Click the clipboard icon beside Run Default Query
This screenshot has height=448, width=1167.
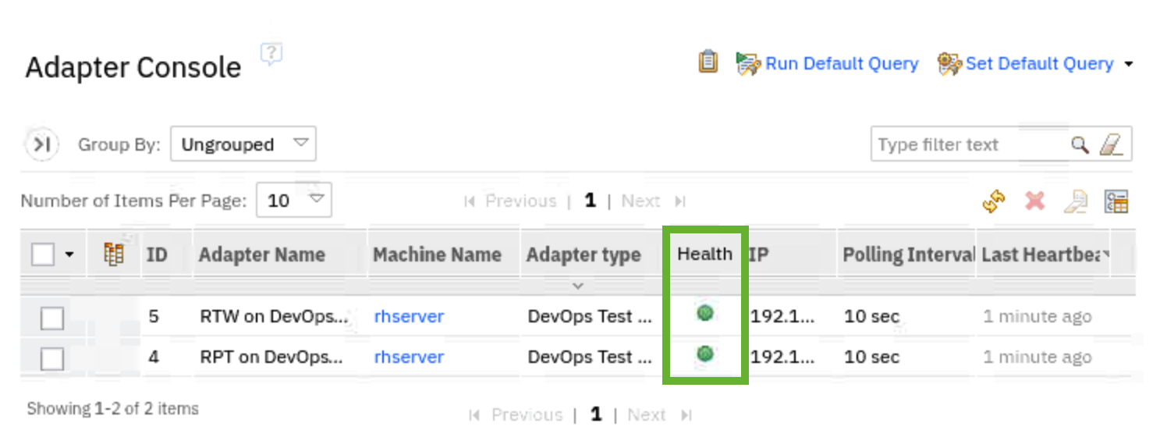point(708,62)
